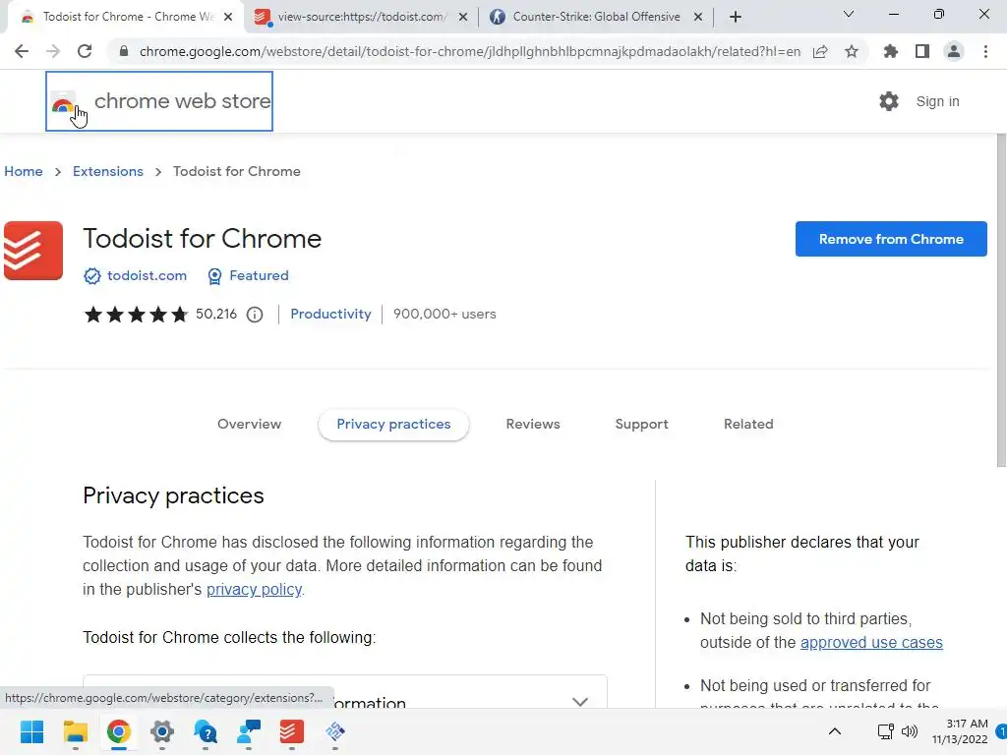The height and width of the screenshot is (755, 1007).
Task: Open Extensions breadcrumb link
Action: pyautogui.click(x=108, y=171)
